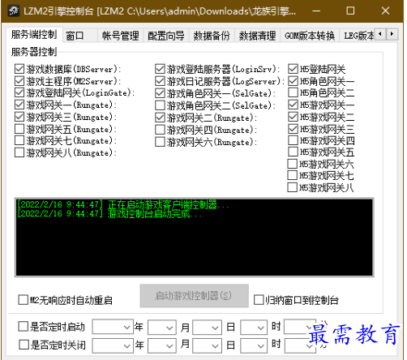Uncheck 游戏网关二(Rungate) checkbox
The height and width of the screenshot is (360, 407).
(x=160, y=118)
